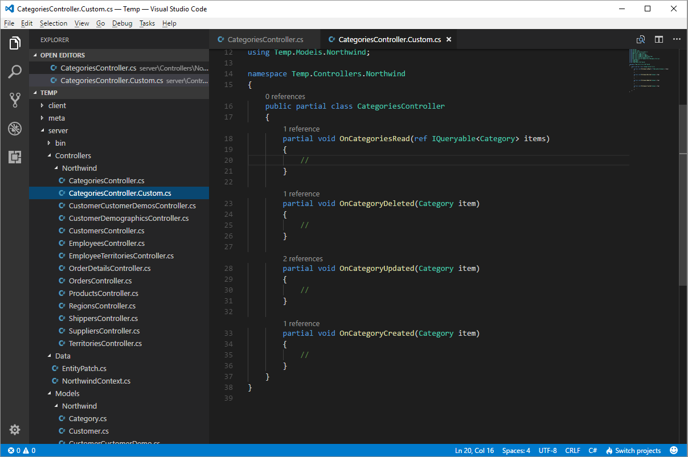Split the editor
The image size is (688, 457).
tap(658, 39)
